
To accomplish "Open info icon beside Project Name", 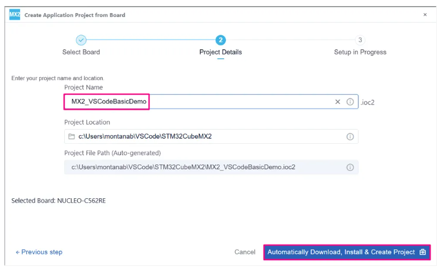I will [350, 102].
